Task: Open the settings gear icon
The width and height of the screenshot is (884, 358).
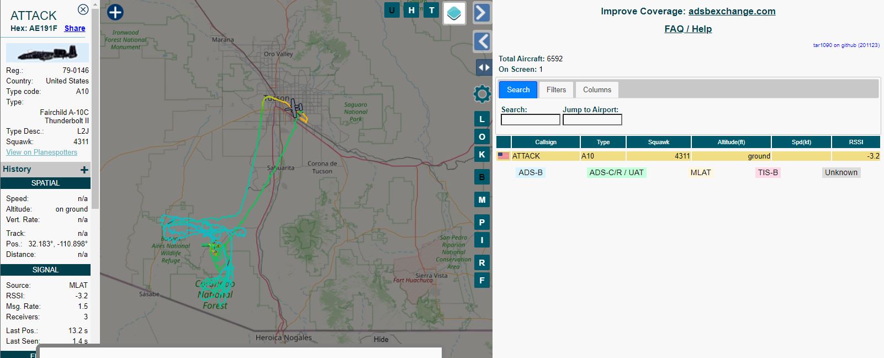Action: (x=482, y=94)
